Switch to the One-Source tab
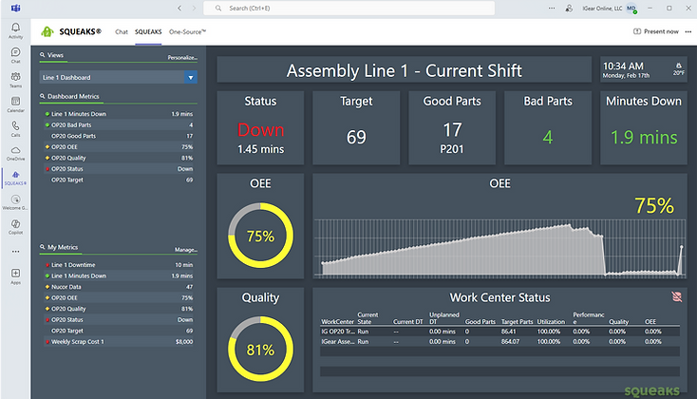The height and width of the screenshot is (399, 697). tap(188, 31)
